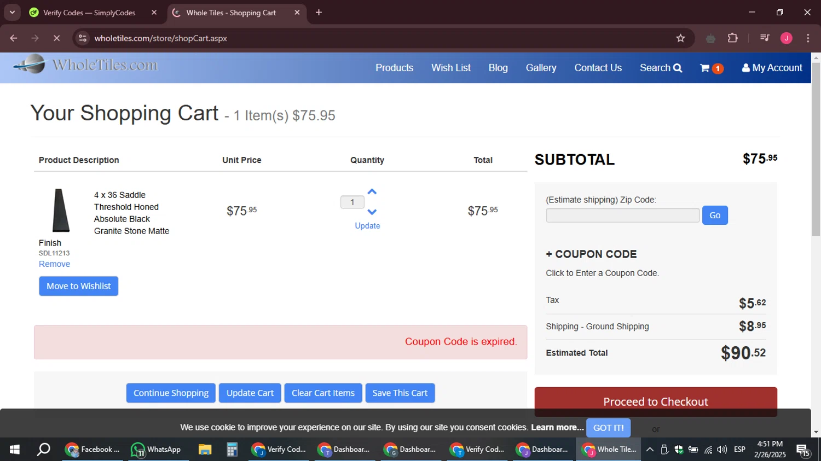Close the Whole Tiles - Shopping Cart tab
821x461 pixels.
297,12
